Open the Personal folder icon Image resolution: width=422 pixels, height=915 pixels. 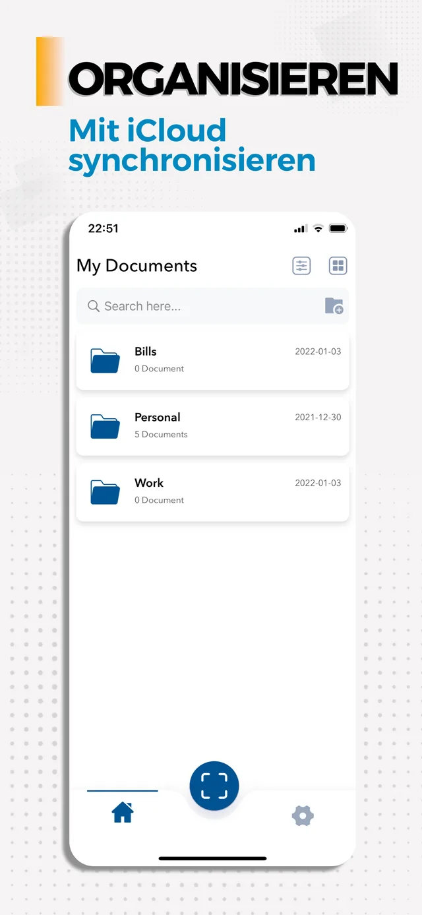pyautogui.click(x=105, y=427)
